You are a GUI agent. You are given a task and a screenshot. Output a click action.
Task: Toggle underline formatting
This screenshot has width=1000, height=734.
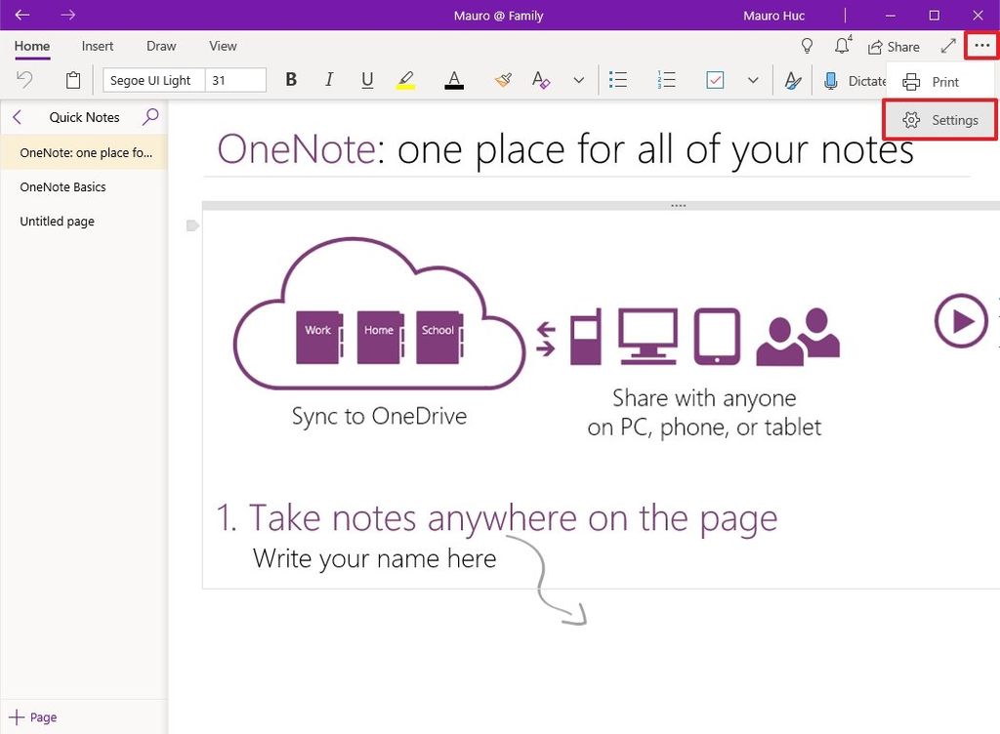tap(367, 80)
